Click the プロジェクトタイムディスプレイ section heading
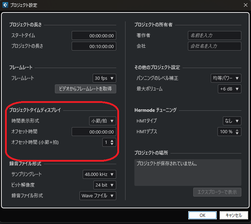251x224 pixels. click(x=35, y=110)
